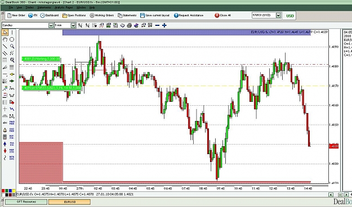This screenshot has height=207, width=352.
Task: Select the magnifier zoom tool
Action: click(12, 47)
